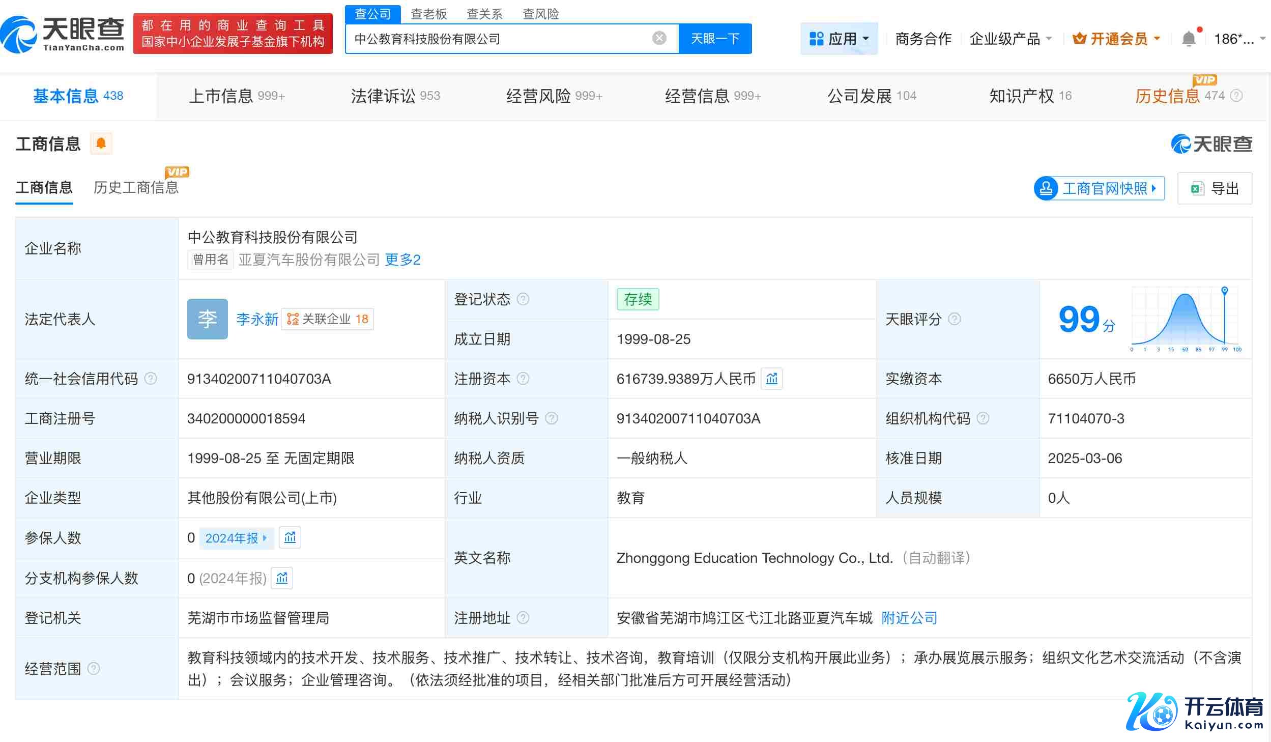Click the 天眼一下 search button

point(715,39)
